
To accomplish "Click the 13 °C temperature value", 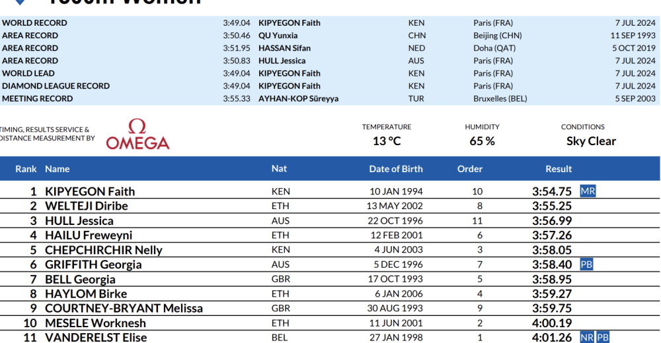I will click(386, 141).
